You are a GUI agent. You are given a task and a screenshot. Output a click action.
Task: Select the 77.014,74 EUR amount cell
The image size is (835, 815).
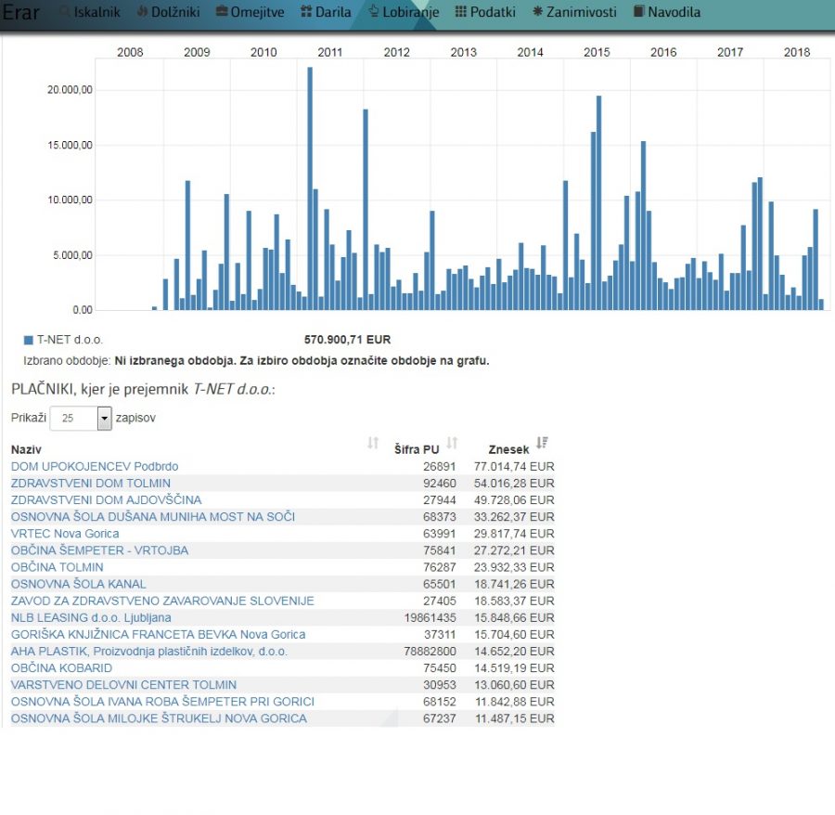514,467
